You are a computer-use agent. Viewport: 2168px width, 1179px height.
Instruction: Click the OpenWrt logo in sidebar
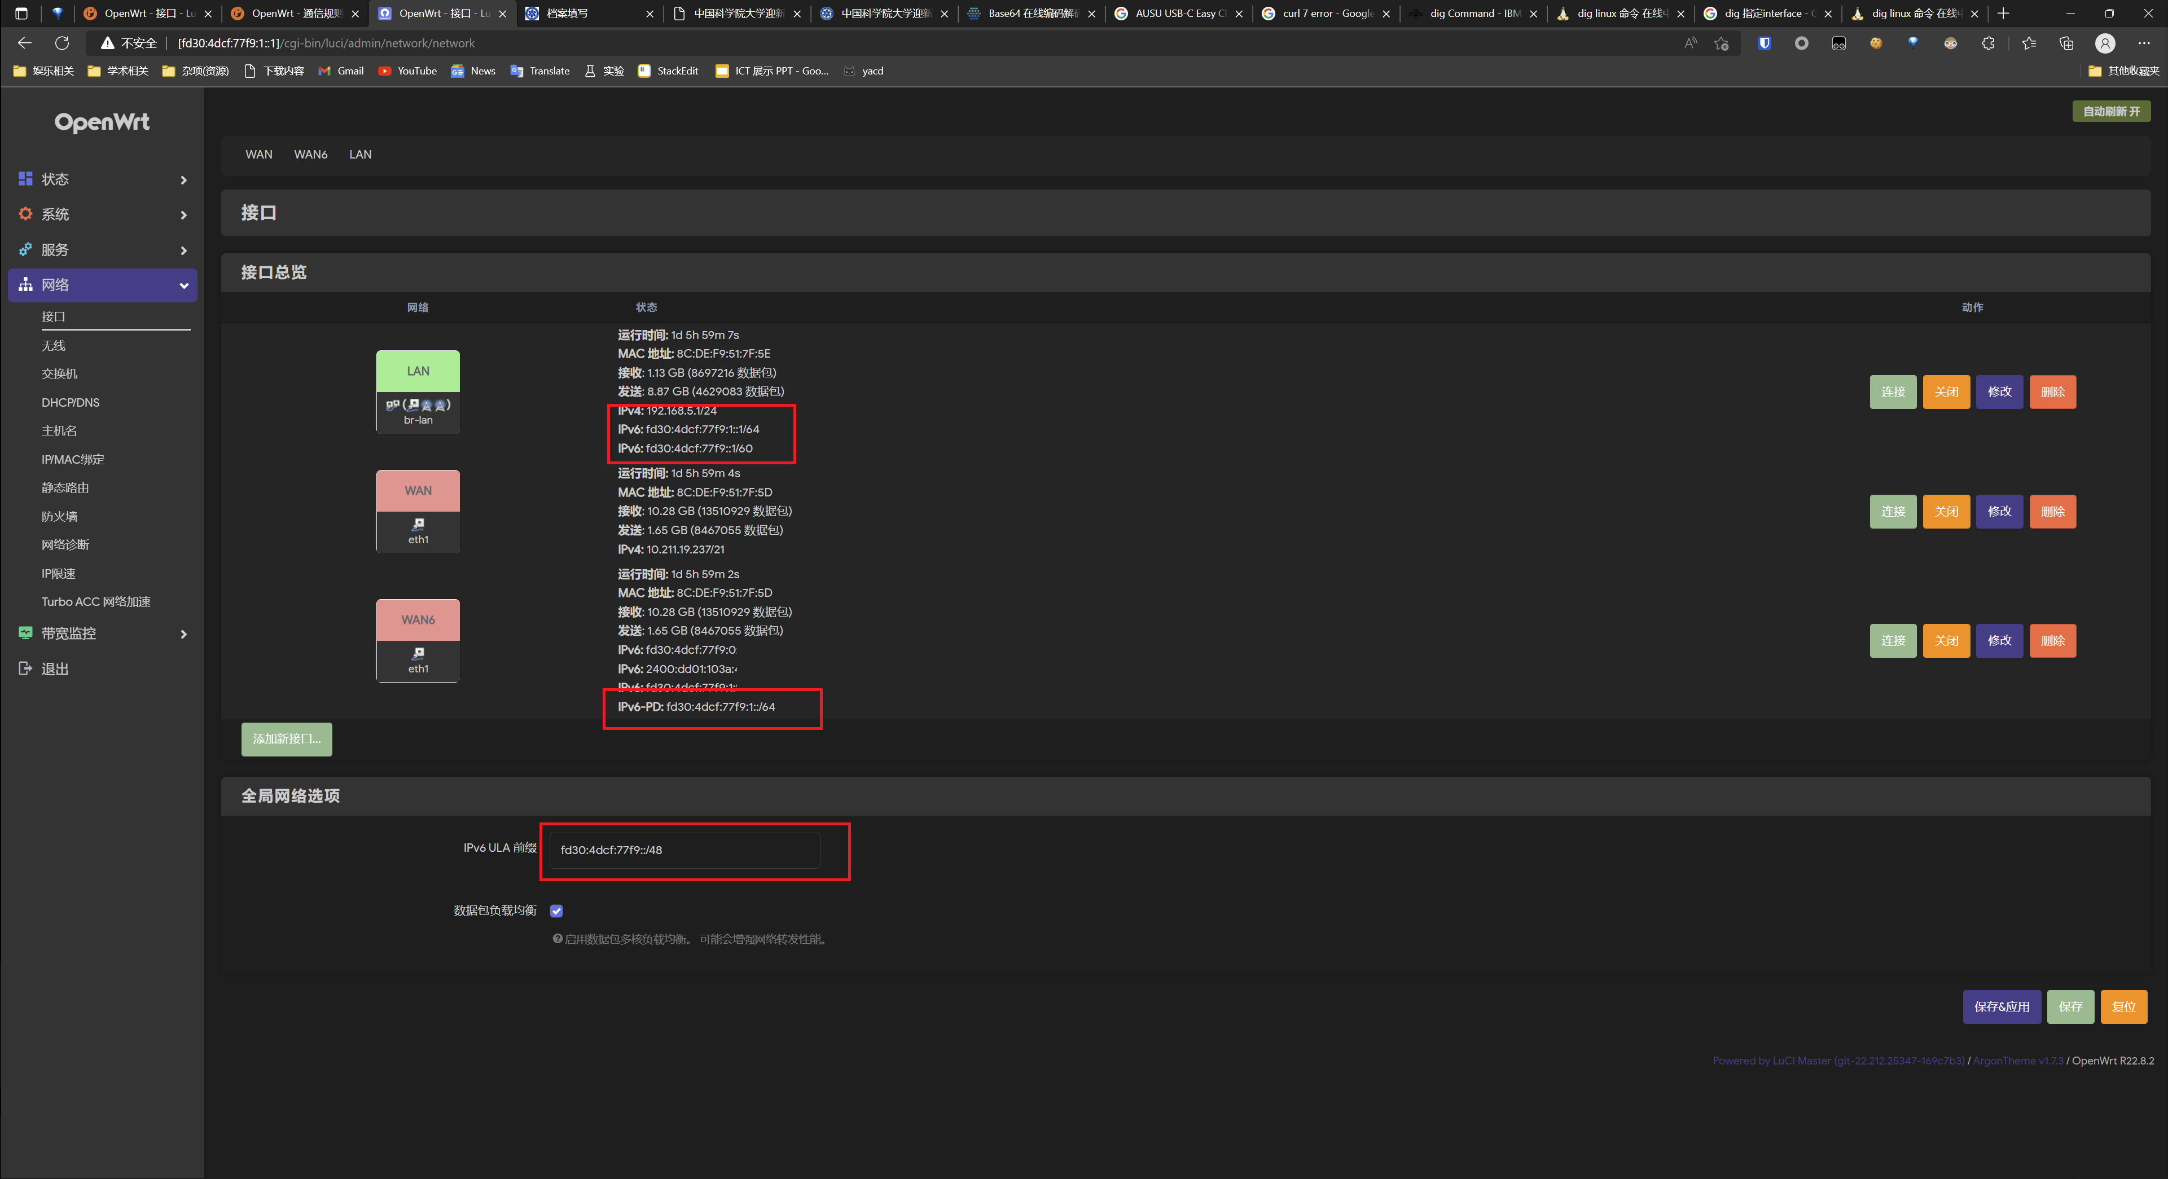(102, 122)
